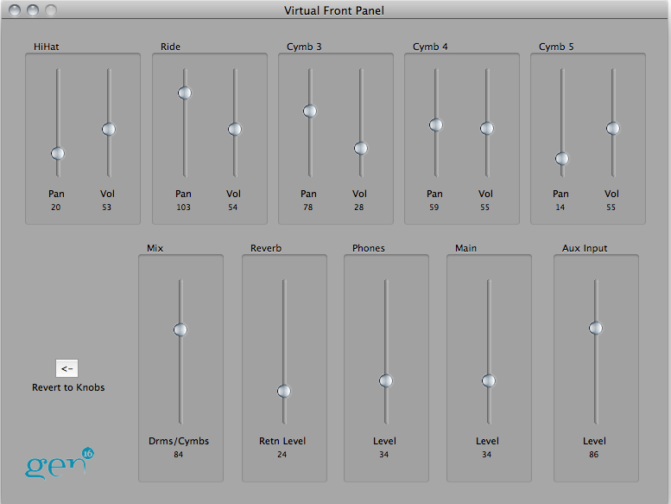
Task: Click the Cymb 5 Vol slider knob
Action: [x=612, y=129]
